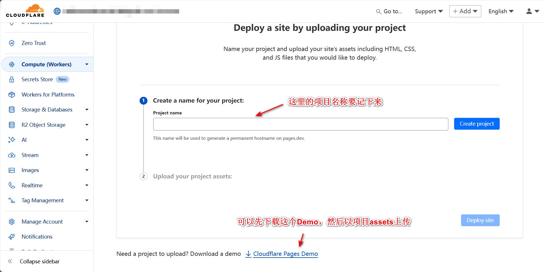This screenshot has height=272, width=545.
Task: Click the Cloudflare logo
Action: pyautogui.click(x=25, y=11)
